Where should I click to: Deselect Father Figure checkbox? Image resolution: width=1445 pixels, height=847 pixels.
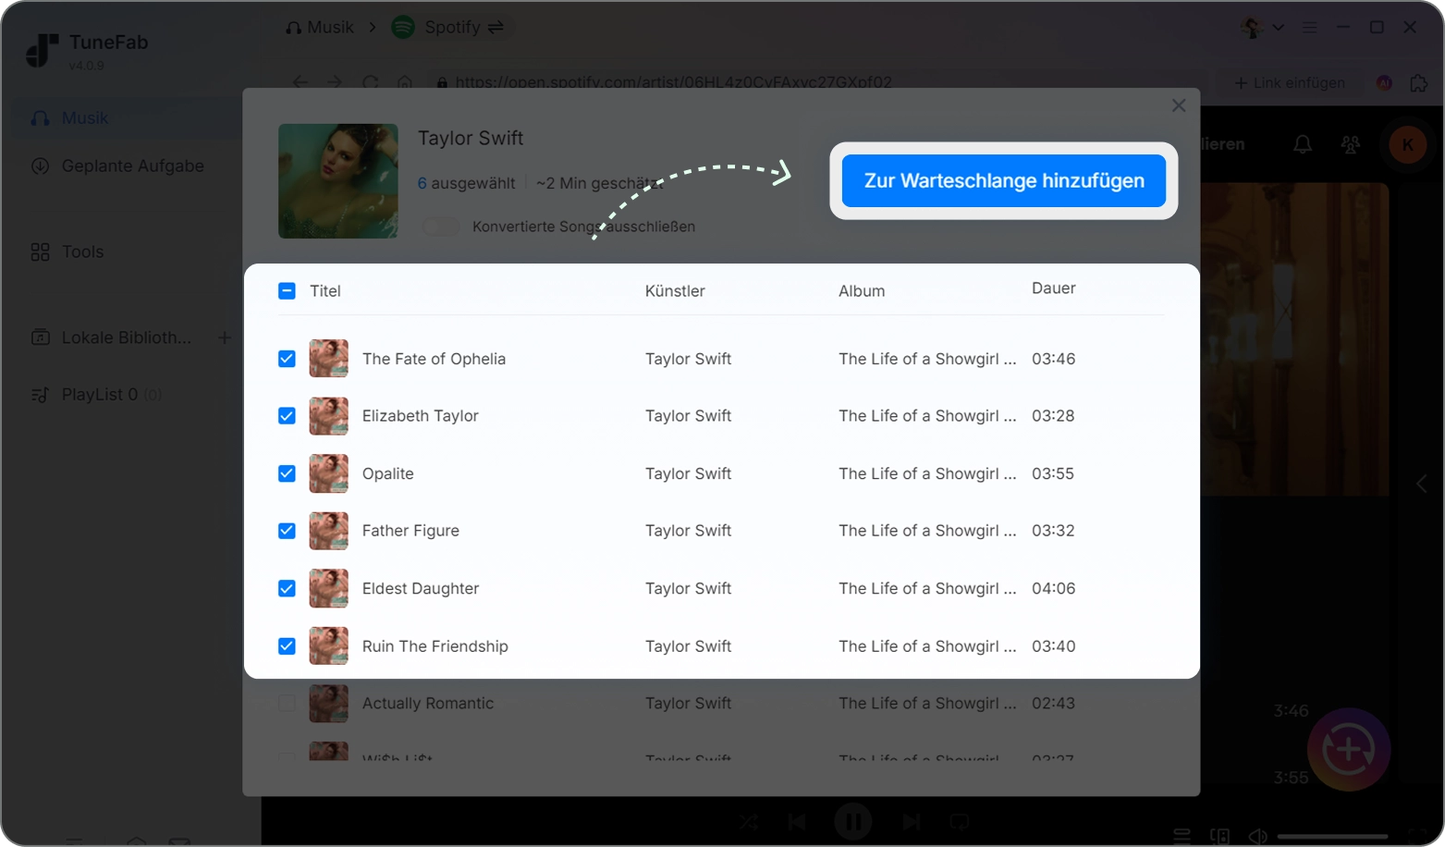pyautogui.click(x=287, y=531)
